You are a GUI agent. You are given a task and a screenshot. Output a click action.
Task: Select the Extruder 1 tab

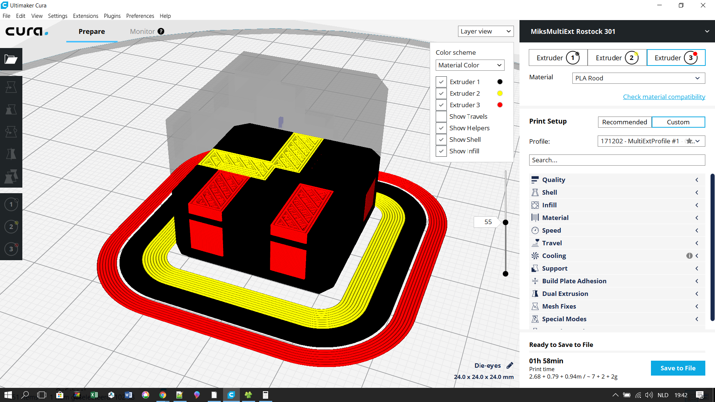pos(558,58)
